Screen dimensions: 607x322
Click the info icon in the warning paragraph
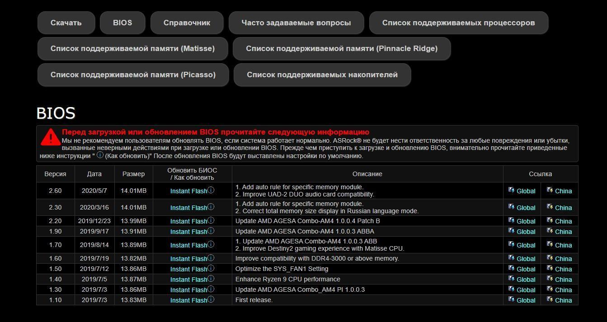coord(100,155)
